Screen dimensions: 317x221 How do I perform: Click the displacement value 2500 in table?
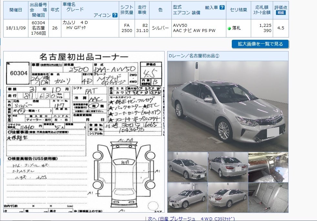pos(127,31)
